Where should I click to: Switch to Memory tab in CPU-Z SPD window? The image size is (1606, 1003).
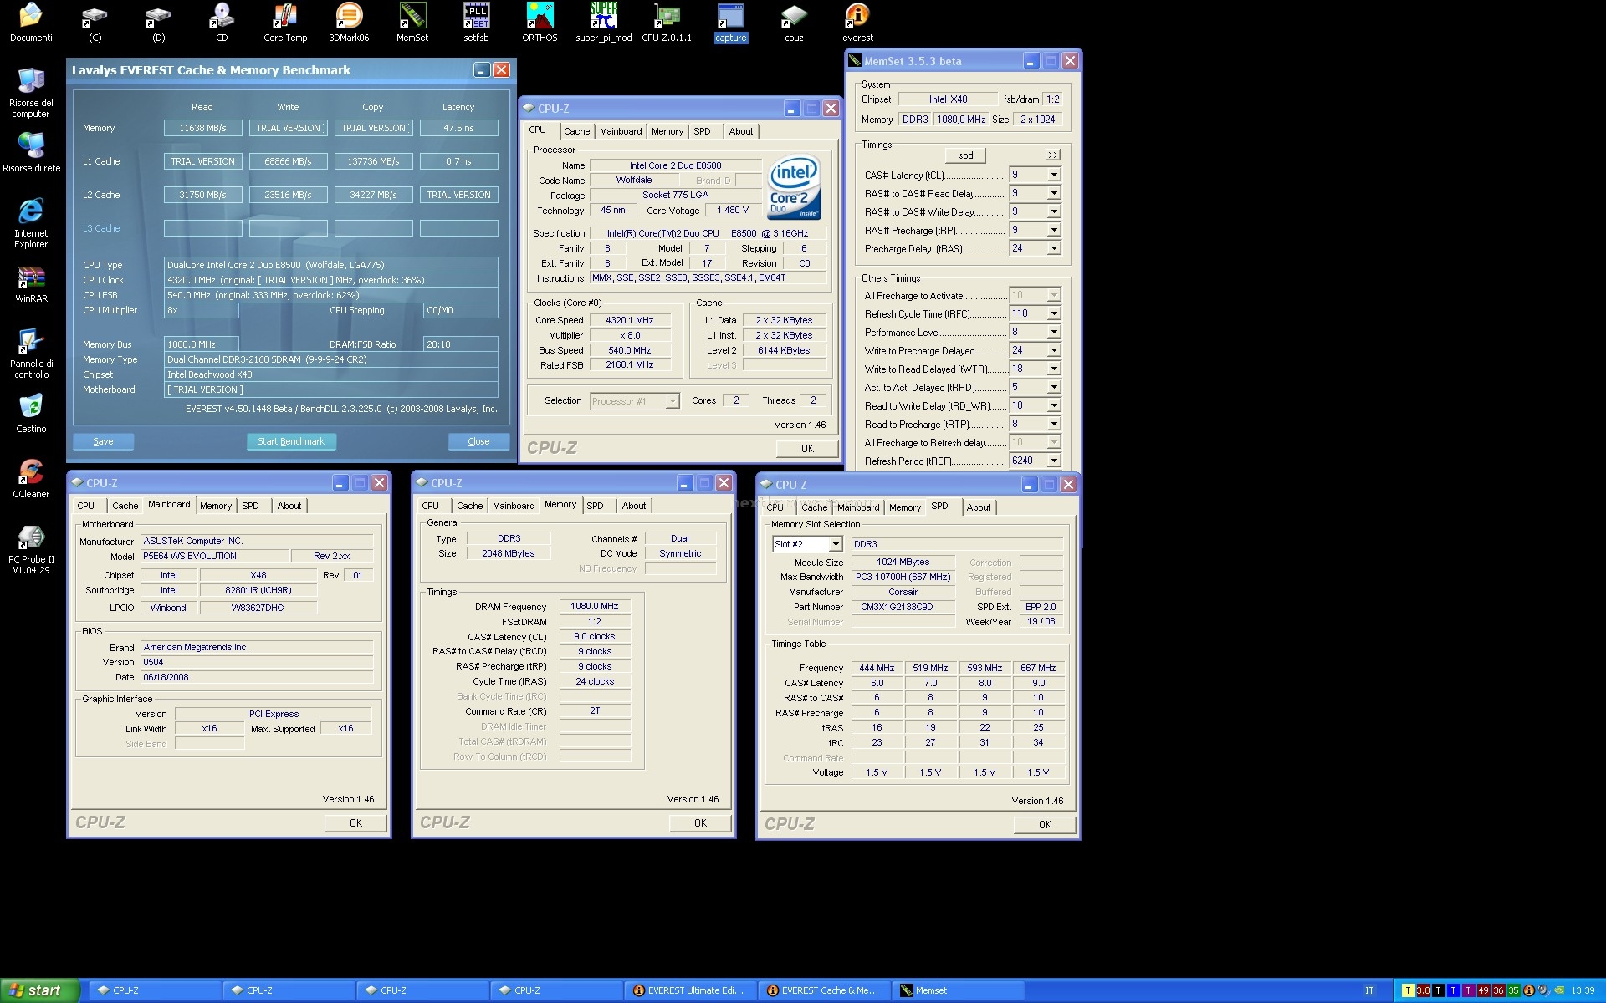click(x=905, y=507)
